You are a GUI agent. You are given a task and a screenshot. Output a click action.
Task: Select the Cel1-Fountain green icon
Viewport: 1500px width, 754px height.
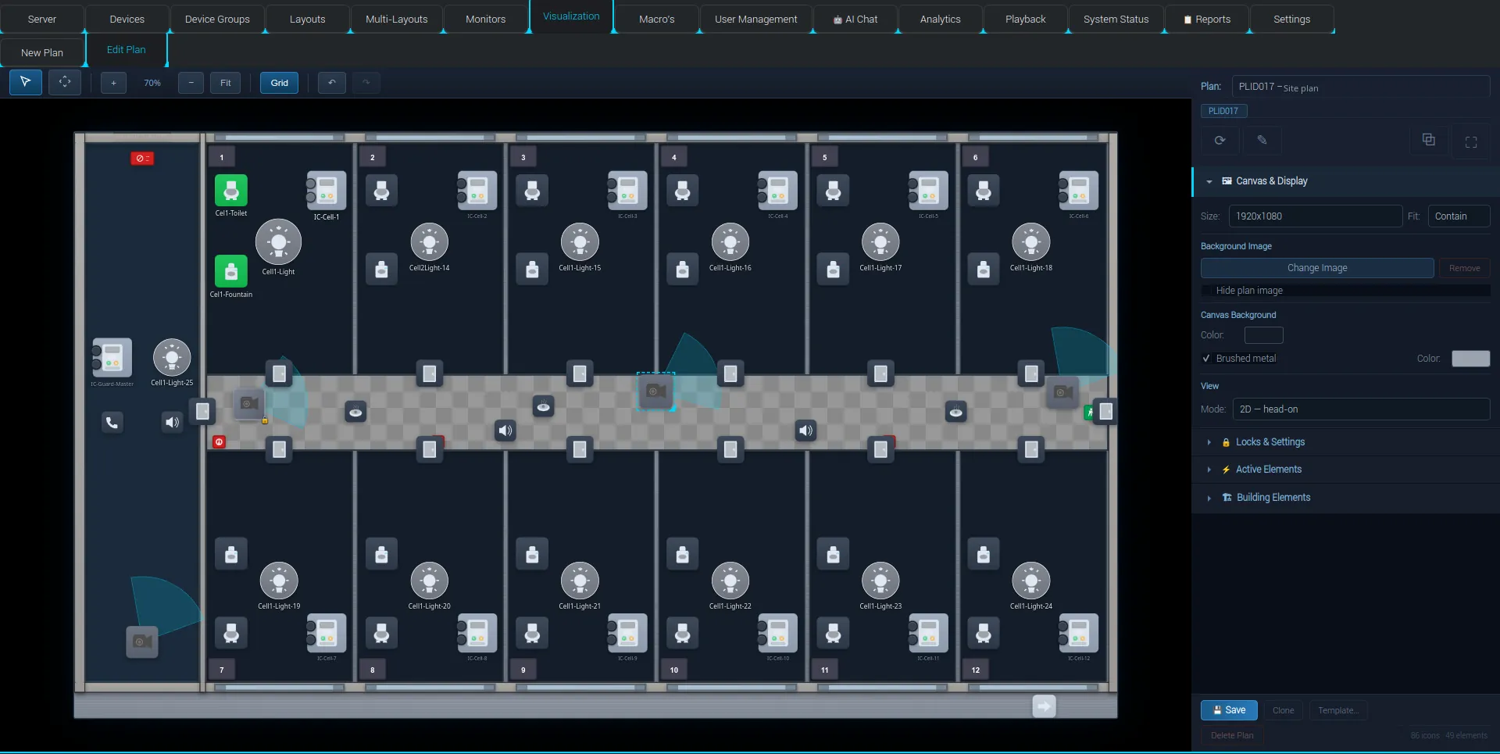pyautogui.click(x=231, y=271)
